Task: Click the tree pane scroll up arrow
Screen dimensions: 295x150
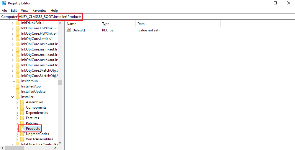Action: click(60, 23)
